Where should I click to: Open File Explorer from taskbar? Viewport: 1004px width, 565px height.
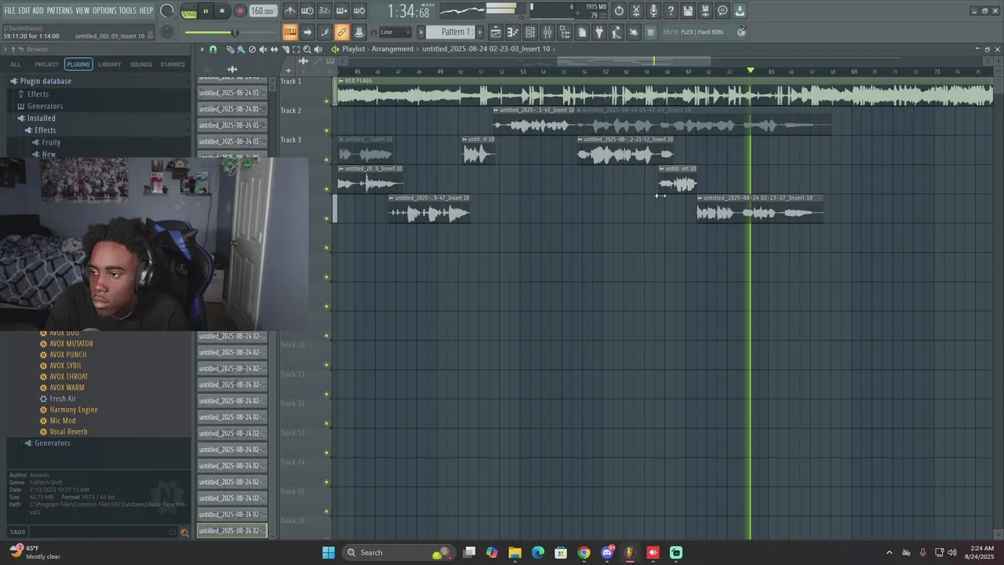(515, 552)
